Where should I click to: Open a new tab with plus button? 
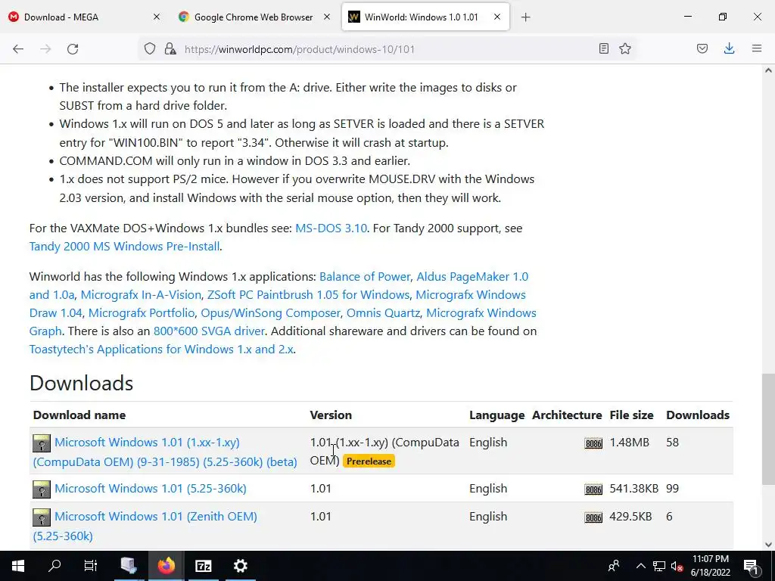[x=525, y=17]
